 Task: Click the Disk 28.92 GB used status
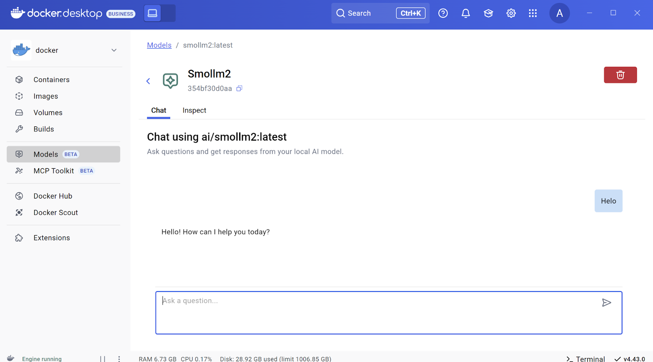click(275, 359)
